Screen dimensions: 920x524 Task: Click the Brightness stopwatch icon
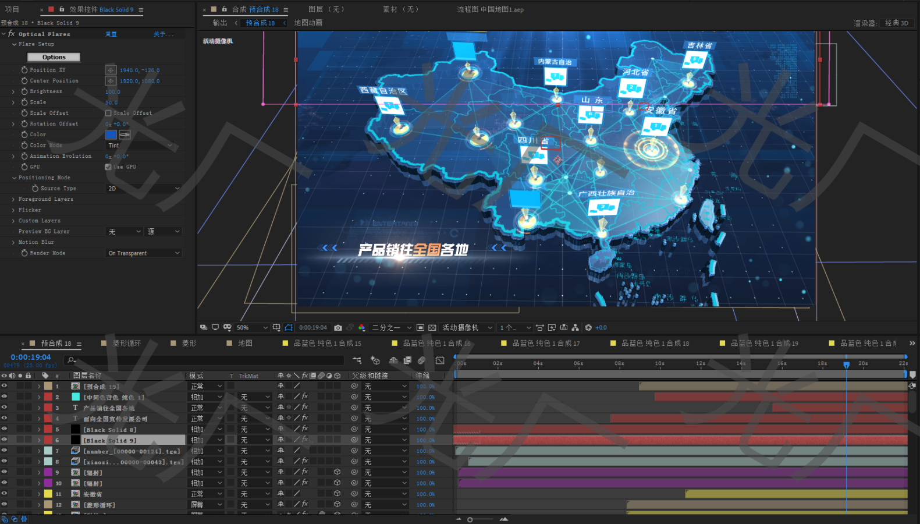coord(24,91)
